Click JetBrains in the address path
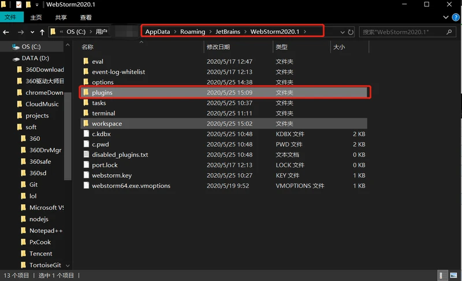 [228, 32]
